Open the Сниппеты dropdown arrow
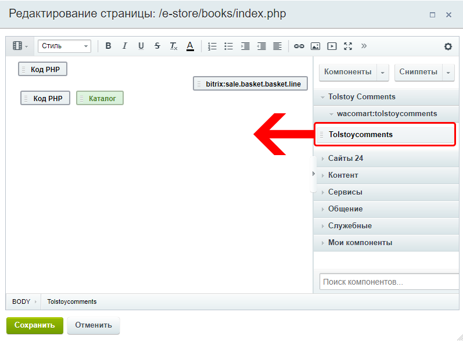Viewport: 463px width, 341px height. (448, 73)
